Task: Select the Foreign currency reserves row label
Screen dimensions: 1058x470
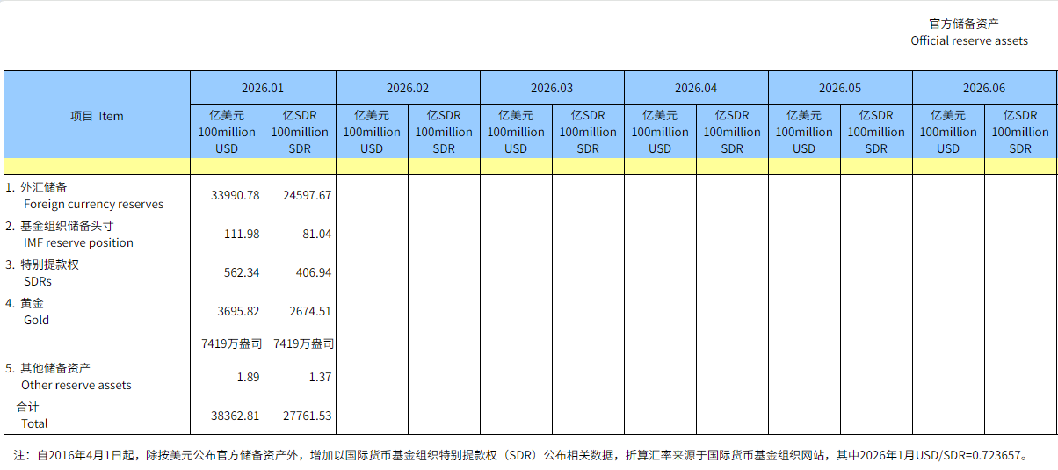Action: (x=92, y=204)
